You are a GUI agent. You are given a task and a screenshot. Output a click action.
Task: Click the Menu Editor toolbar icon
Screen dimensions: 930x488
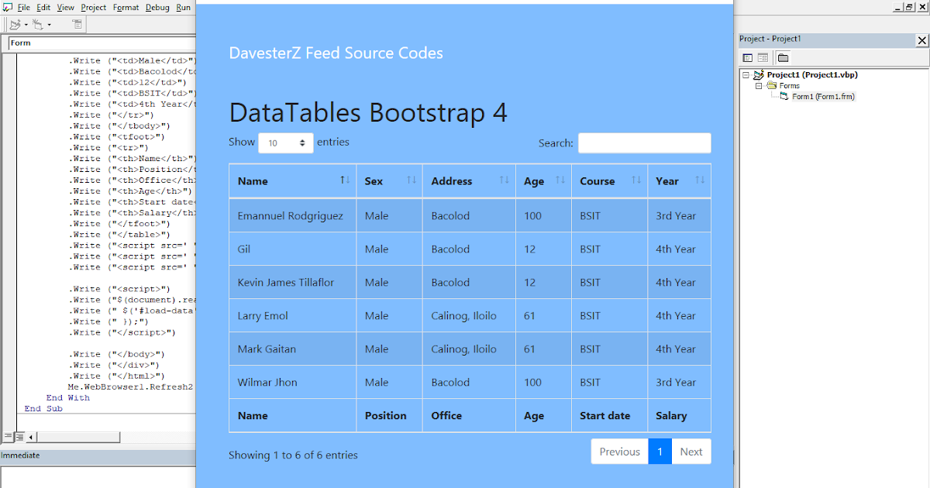(x=77, y=24)
